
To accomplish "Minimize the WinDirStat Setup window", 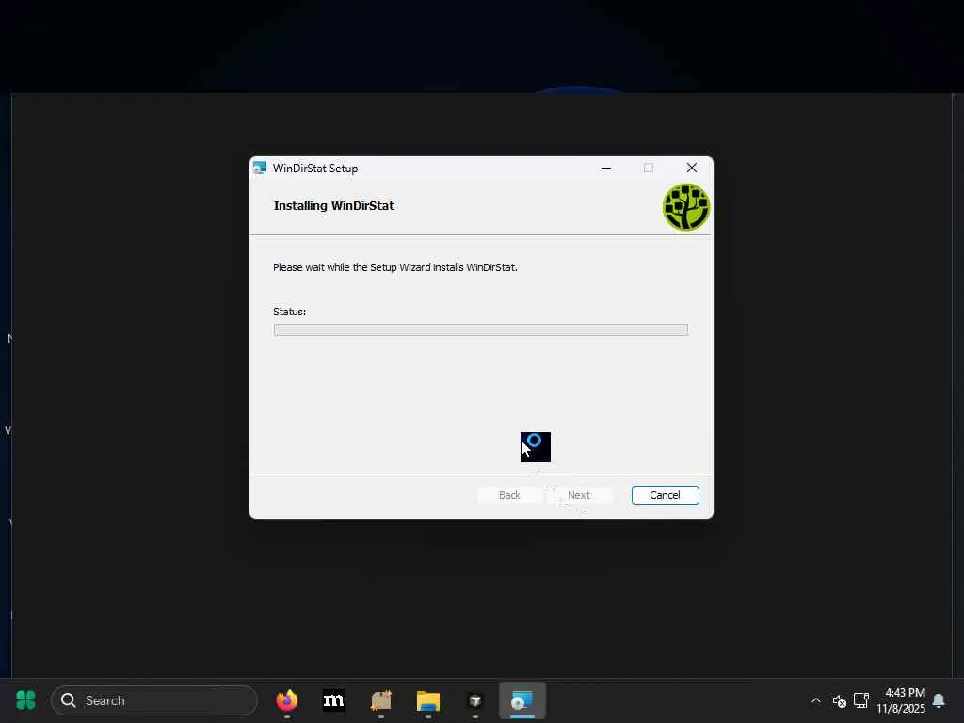I will 606,168.
